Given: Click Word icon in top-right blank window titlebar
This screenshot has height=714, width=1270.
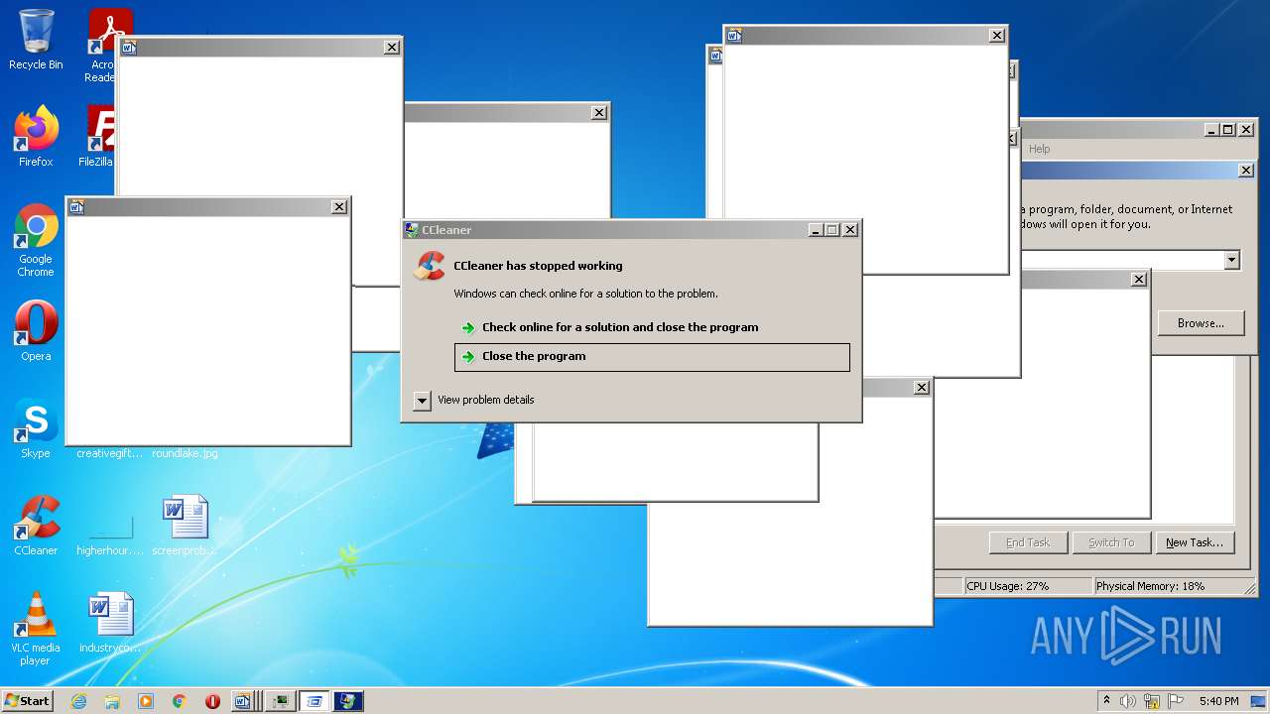Looking at the screenshot, I should point(734,36).
